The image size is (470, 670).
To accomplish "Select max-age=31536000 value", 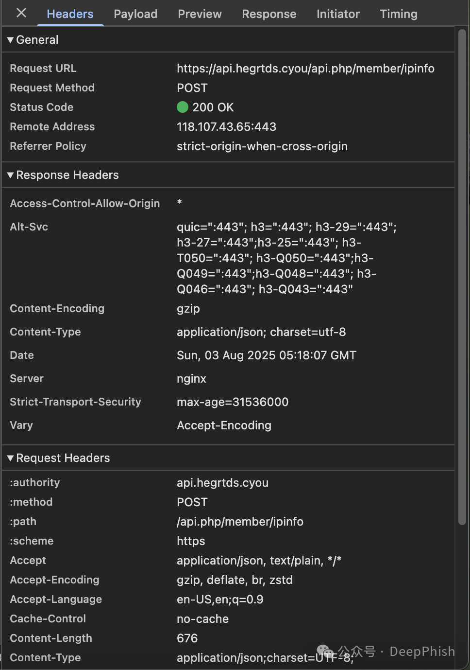I will [233, 402].
